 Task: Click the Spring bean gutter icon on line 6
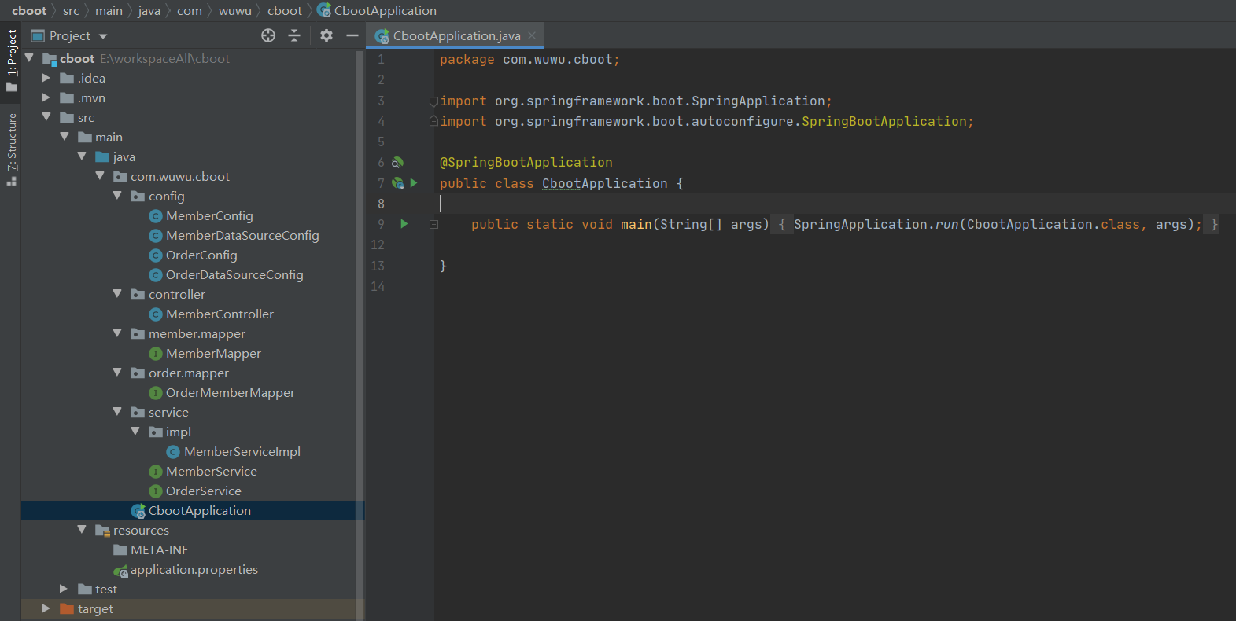[x=397, y=162]
